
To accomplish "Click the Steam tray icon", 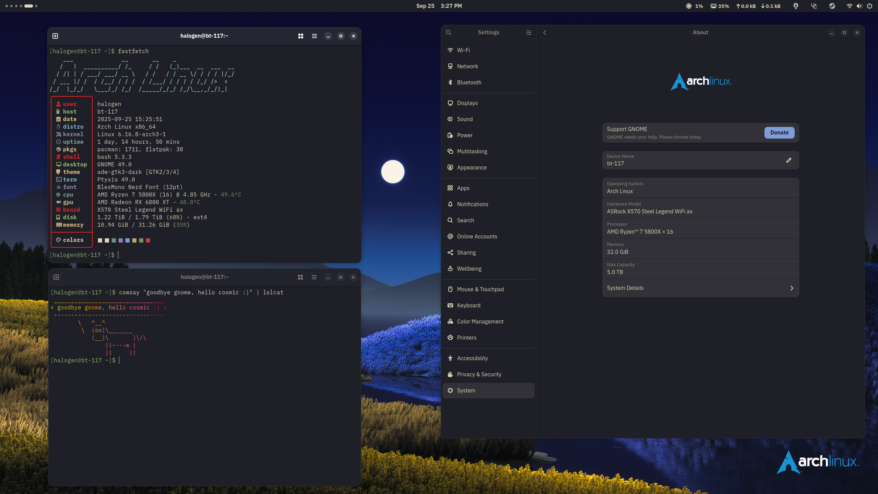I will [x=832, y=6].
